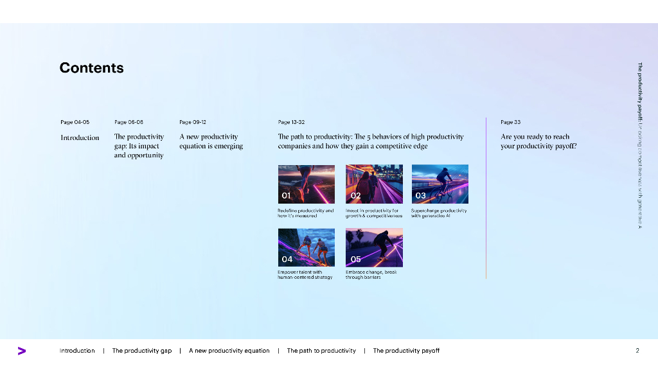Click the 'Page 04-05' label
The width and height of the screenshot is (658, 370).
point(75,122)
